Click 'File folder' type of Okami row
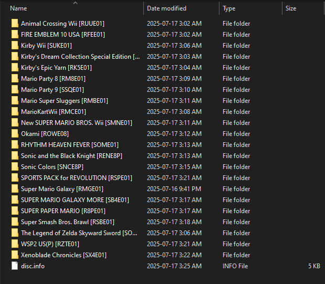The height and width of the screenshot is (284, 325). click(x=236, y=133)
